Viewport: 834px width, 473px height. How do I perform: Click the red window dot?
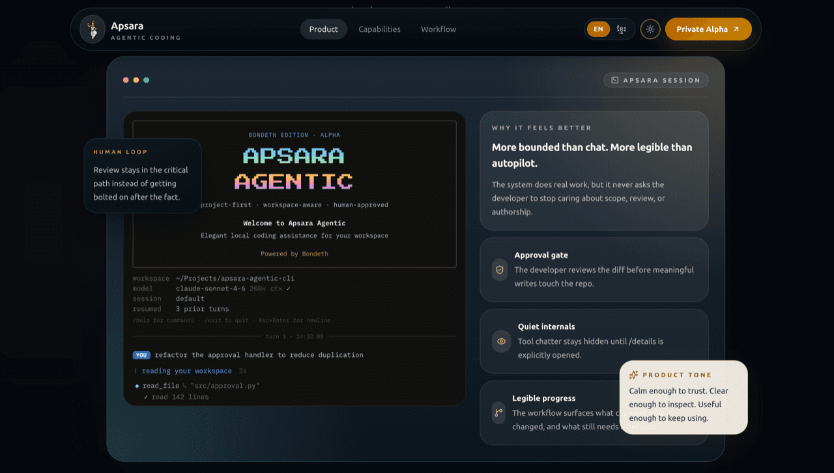pos(126,80)
